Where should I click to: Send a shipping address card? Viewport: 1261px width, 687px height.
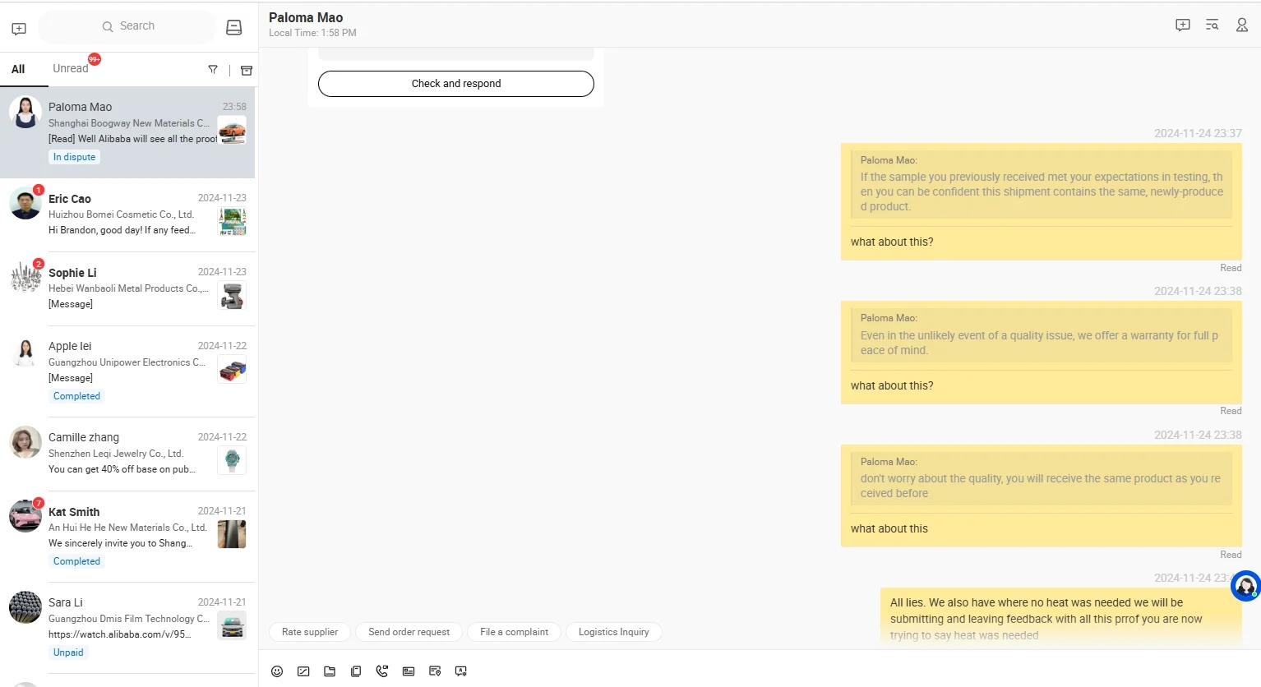tap(435, 671)
